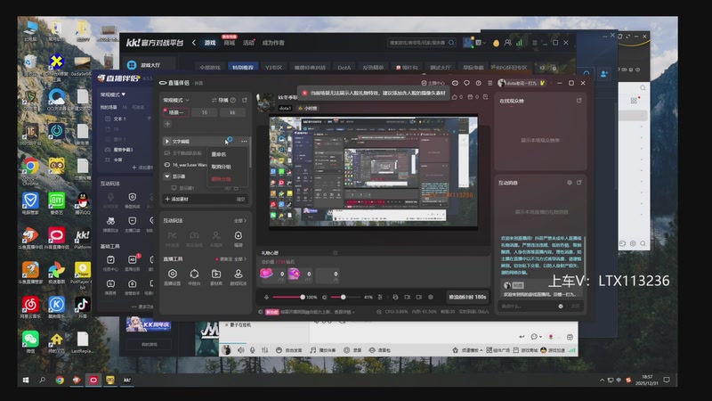Viewport: 712px width, 401px height.
Task: Open the Google Chrome desktop icon
Action: 30,169
